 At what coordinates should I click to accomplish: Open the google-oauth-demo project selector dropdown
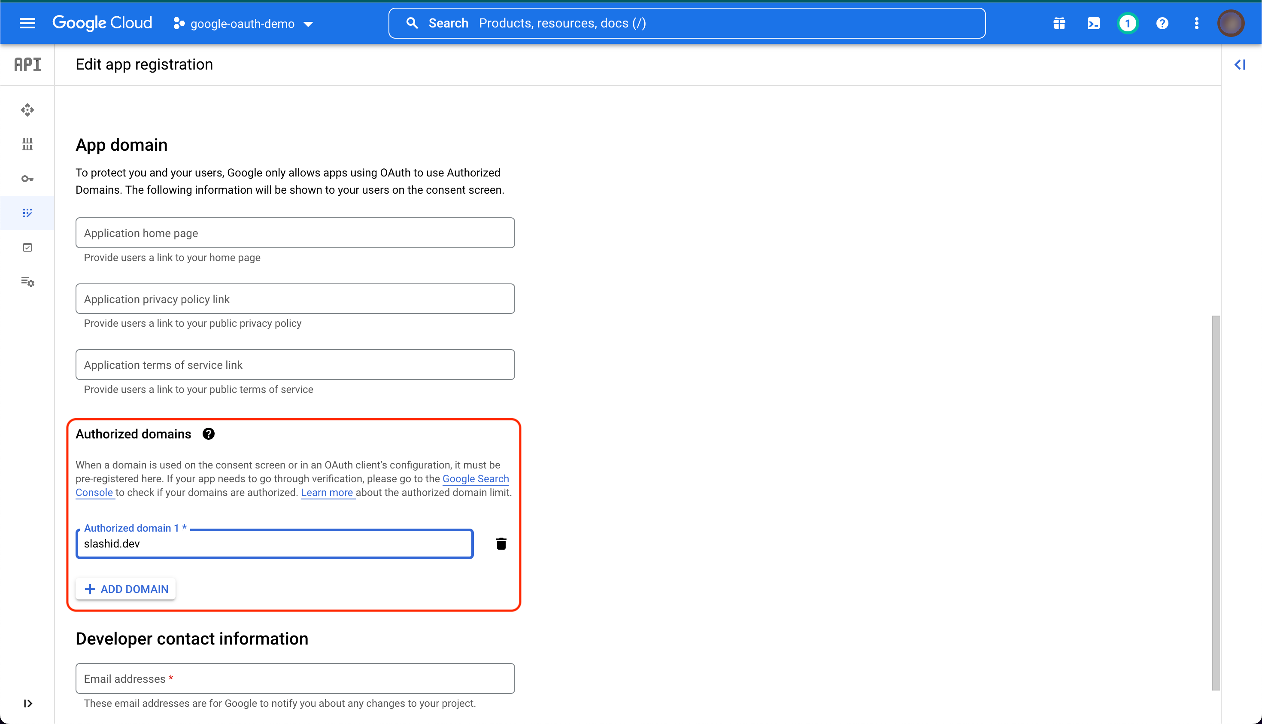(243, 23)
